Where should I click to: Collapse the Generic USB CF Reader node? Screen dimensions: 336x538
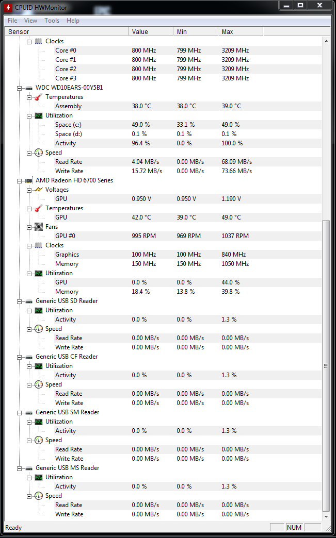[x=20, y=357]
